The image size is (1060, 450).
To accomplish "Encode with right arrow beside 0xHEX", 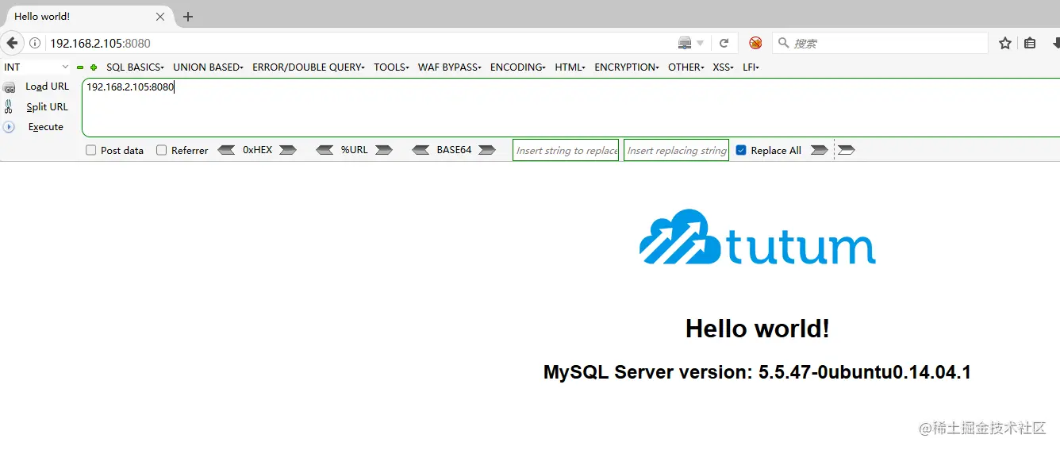I will coord(288,150).
